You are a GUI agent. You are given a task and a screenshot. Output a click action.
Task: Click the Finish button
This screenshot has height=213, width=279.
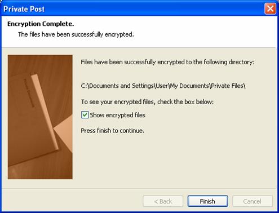(208, 201)
